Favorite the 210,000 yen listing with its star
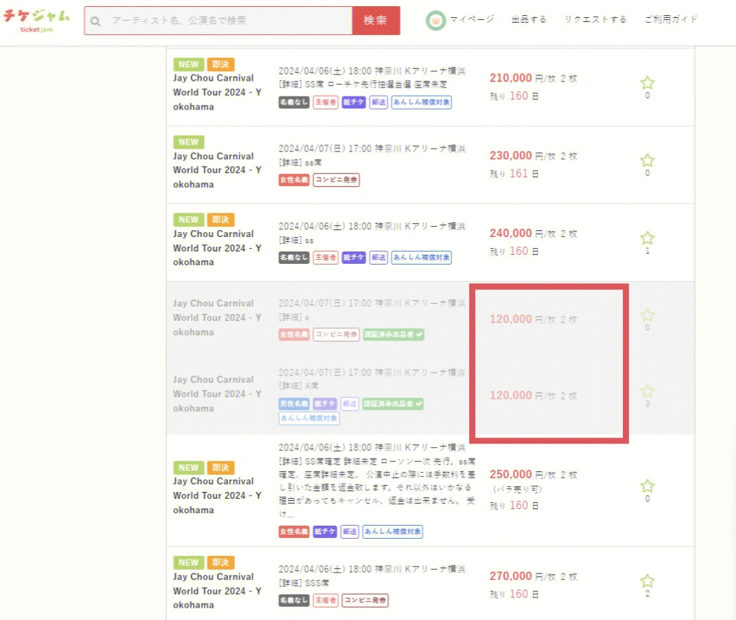Screen dimensions: 736x620 point(647,83)
